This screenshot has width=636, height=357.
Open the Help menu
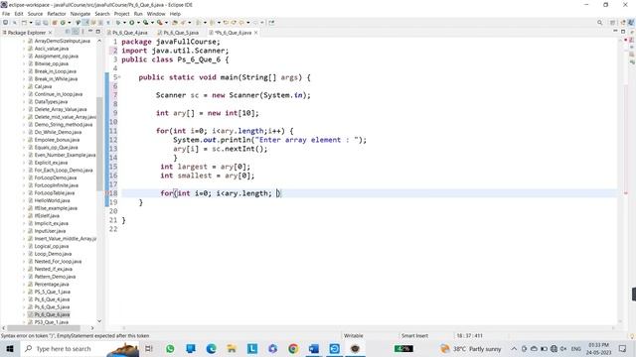click(x=175, y=14)
